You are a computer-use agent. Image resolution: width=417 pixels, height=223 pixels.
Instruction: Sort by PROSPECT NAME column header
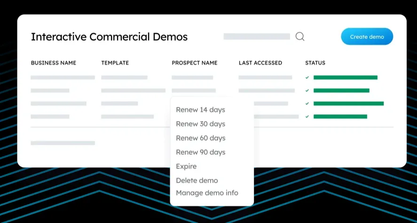(195, 63)
